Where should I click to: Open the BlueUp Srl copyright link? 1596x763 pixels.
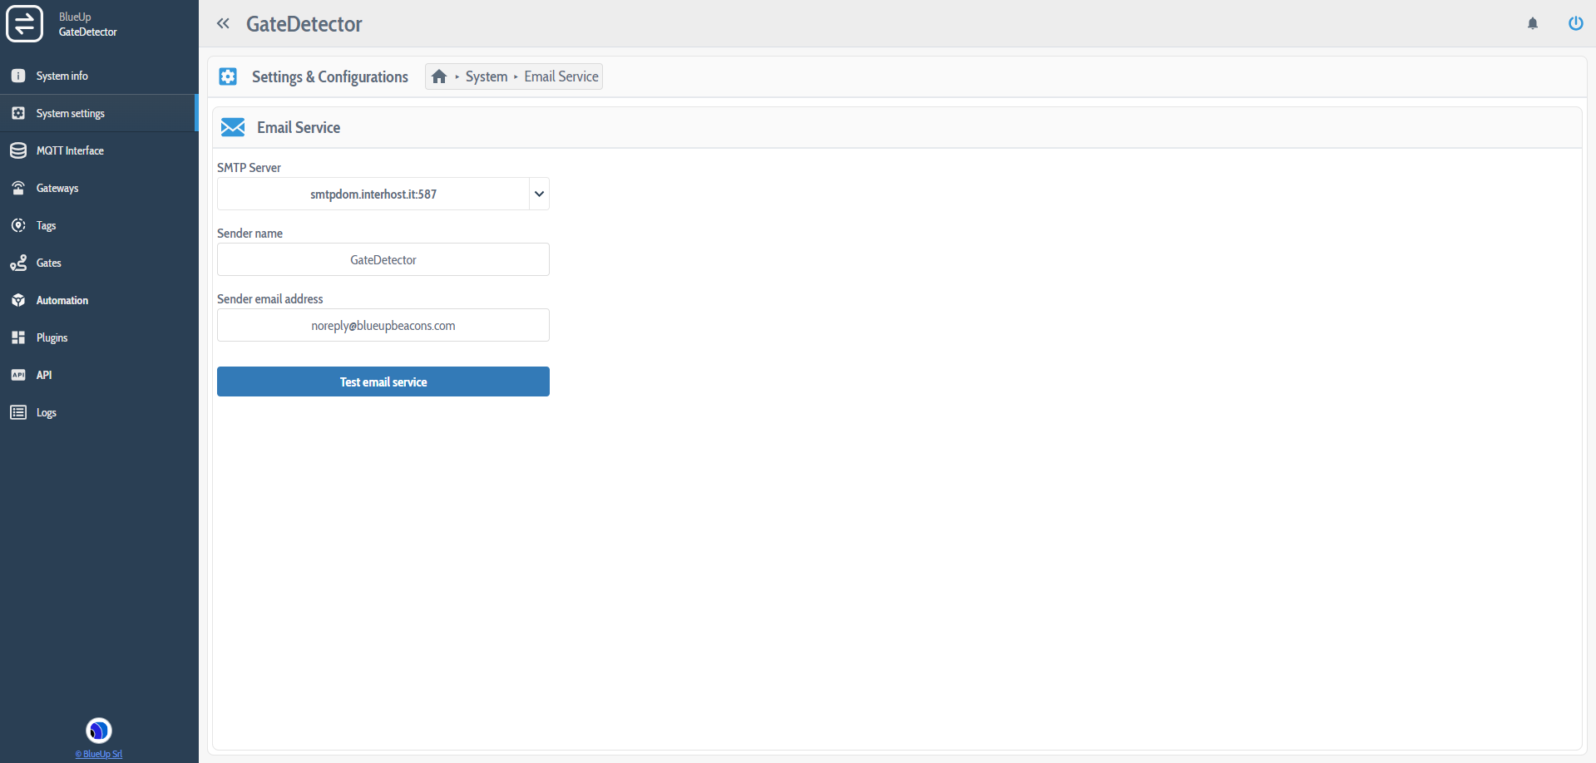pyautogui.click(x=98, y=754)
